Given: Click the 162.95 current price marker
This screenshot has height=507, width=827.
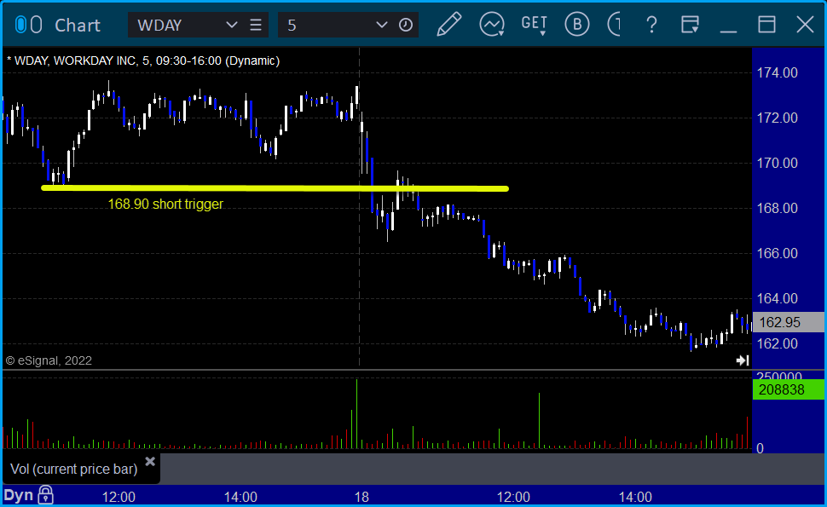Looking at the screenshot, I should (x=788, y=322).
